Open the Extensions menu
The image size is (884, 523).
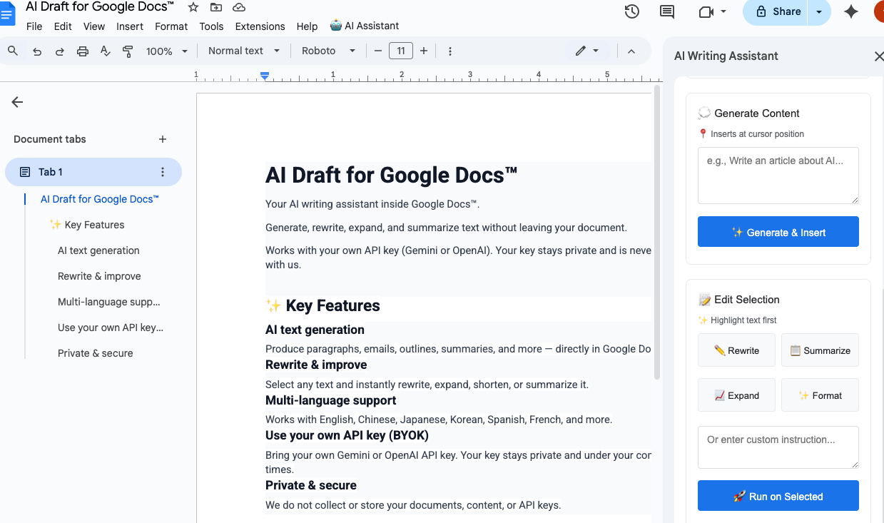pyautogui.click(x=260, y=26)
